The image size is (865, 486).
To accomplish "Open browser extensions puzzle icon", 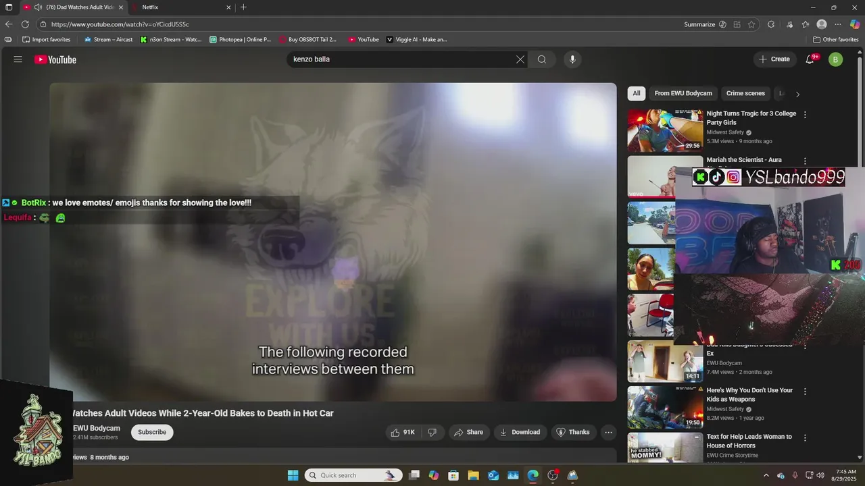I will coord(771,24).
